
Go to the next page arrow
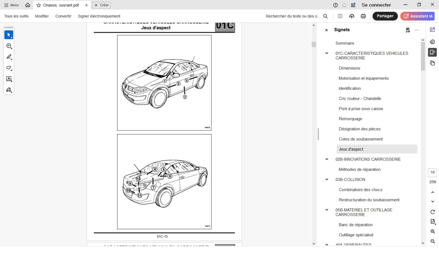(433, 202)
